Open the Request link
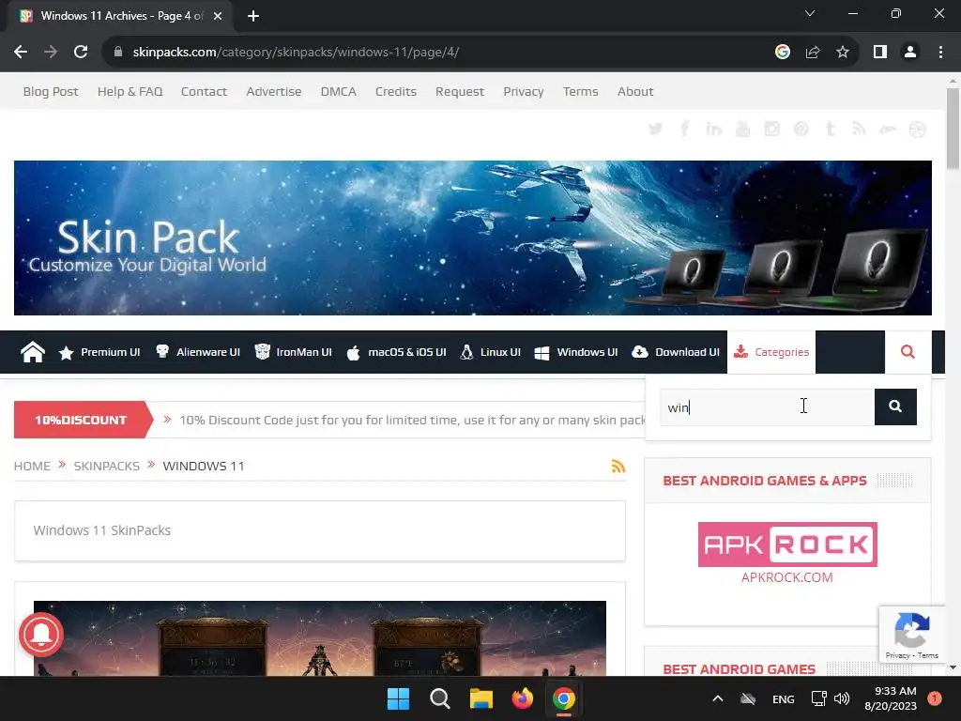 [x=460, y=91]
